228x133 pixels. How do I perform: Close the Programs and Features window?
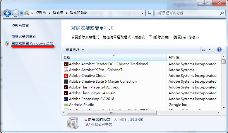point(220,3)
